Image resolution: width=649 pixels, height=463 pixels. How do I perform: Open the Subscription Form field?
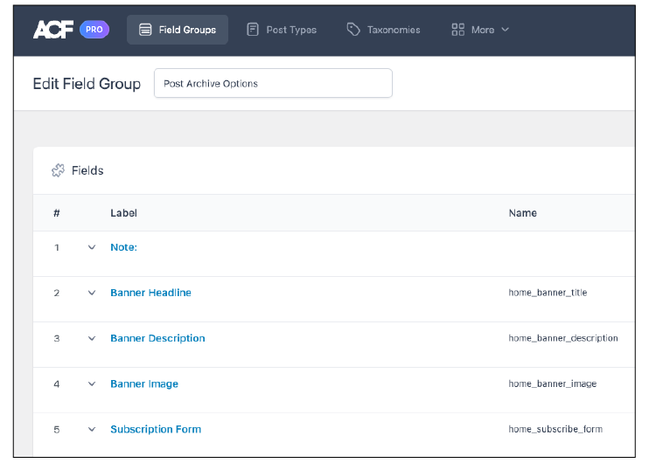(x=156, y=430)
